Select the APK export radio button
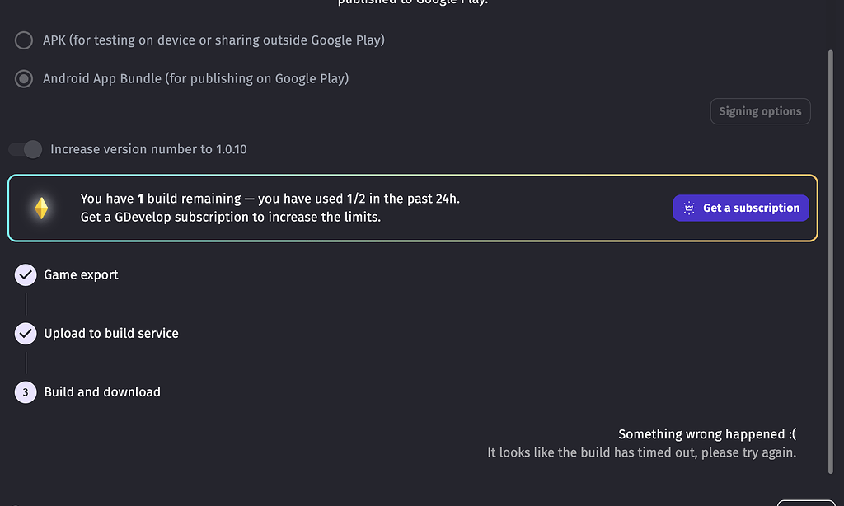Screen dimensions: 844x506 coord(23,40)
